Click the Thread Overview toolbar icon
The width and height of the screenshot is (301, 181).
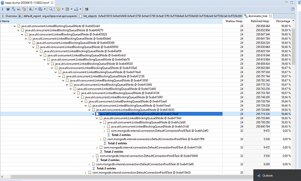[24, 9]
